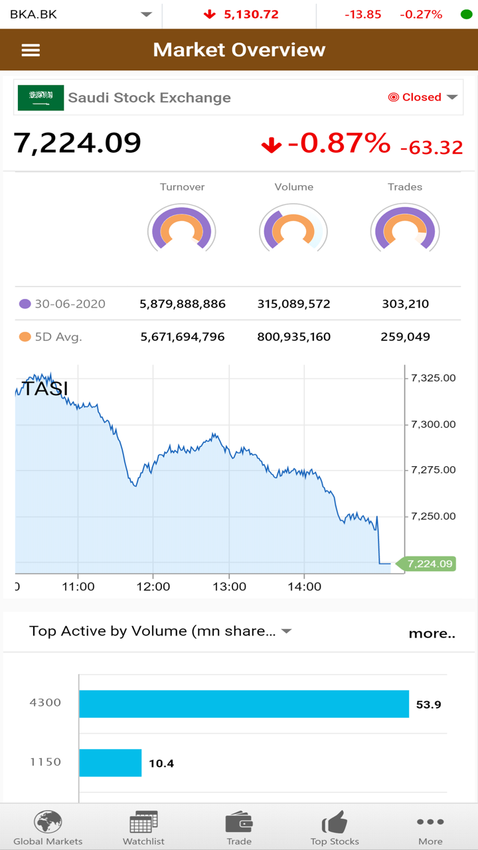Toggle the 5D Avg. orange legend marker
Viewport: 478px width, 850px height.
(25, 337)
